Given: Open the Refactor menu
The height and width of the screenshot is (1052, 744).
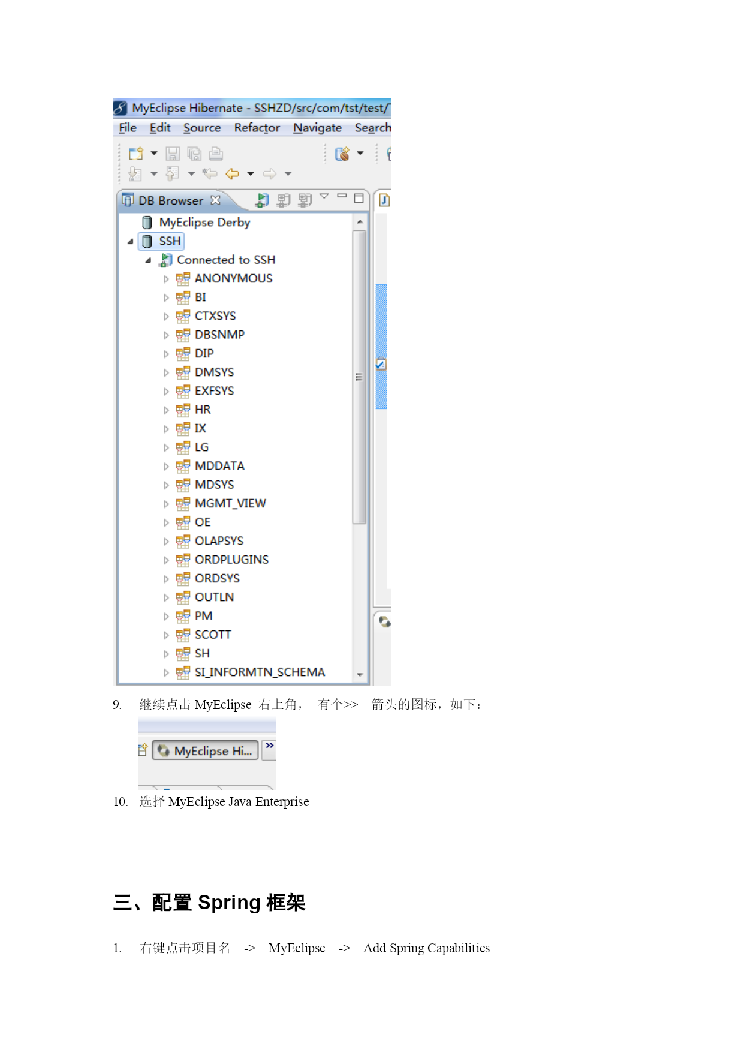Looking at the screenshot, I should coord(257,128).
